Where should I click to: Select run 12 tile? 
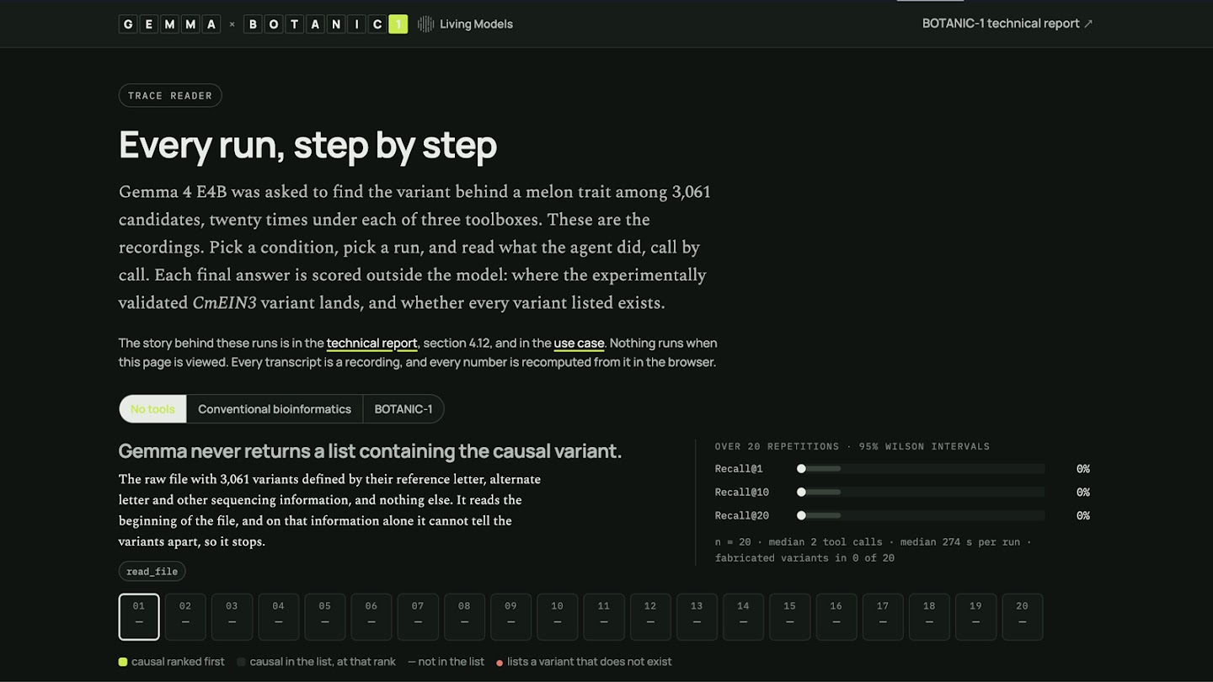point(650,616)
